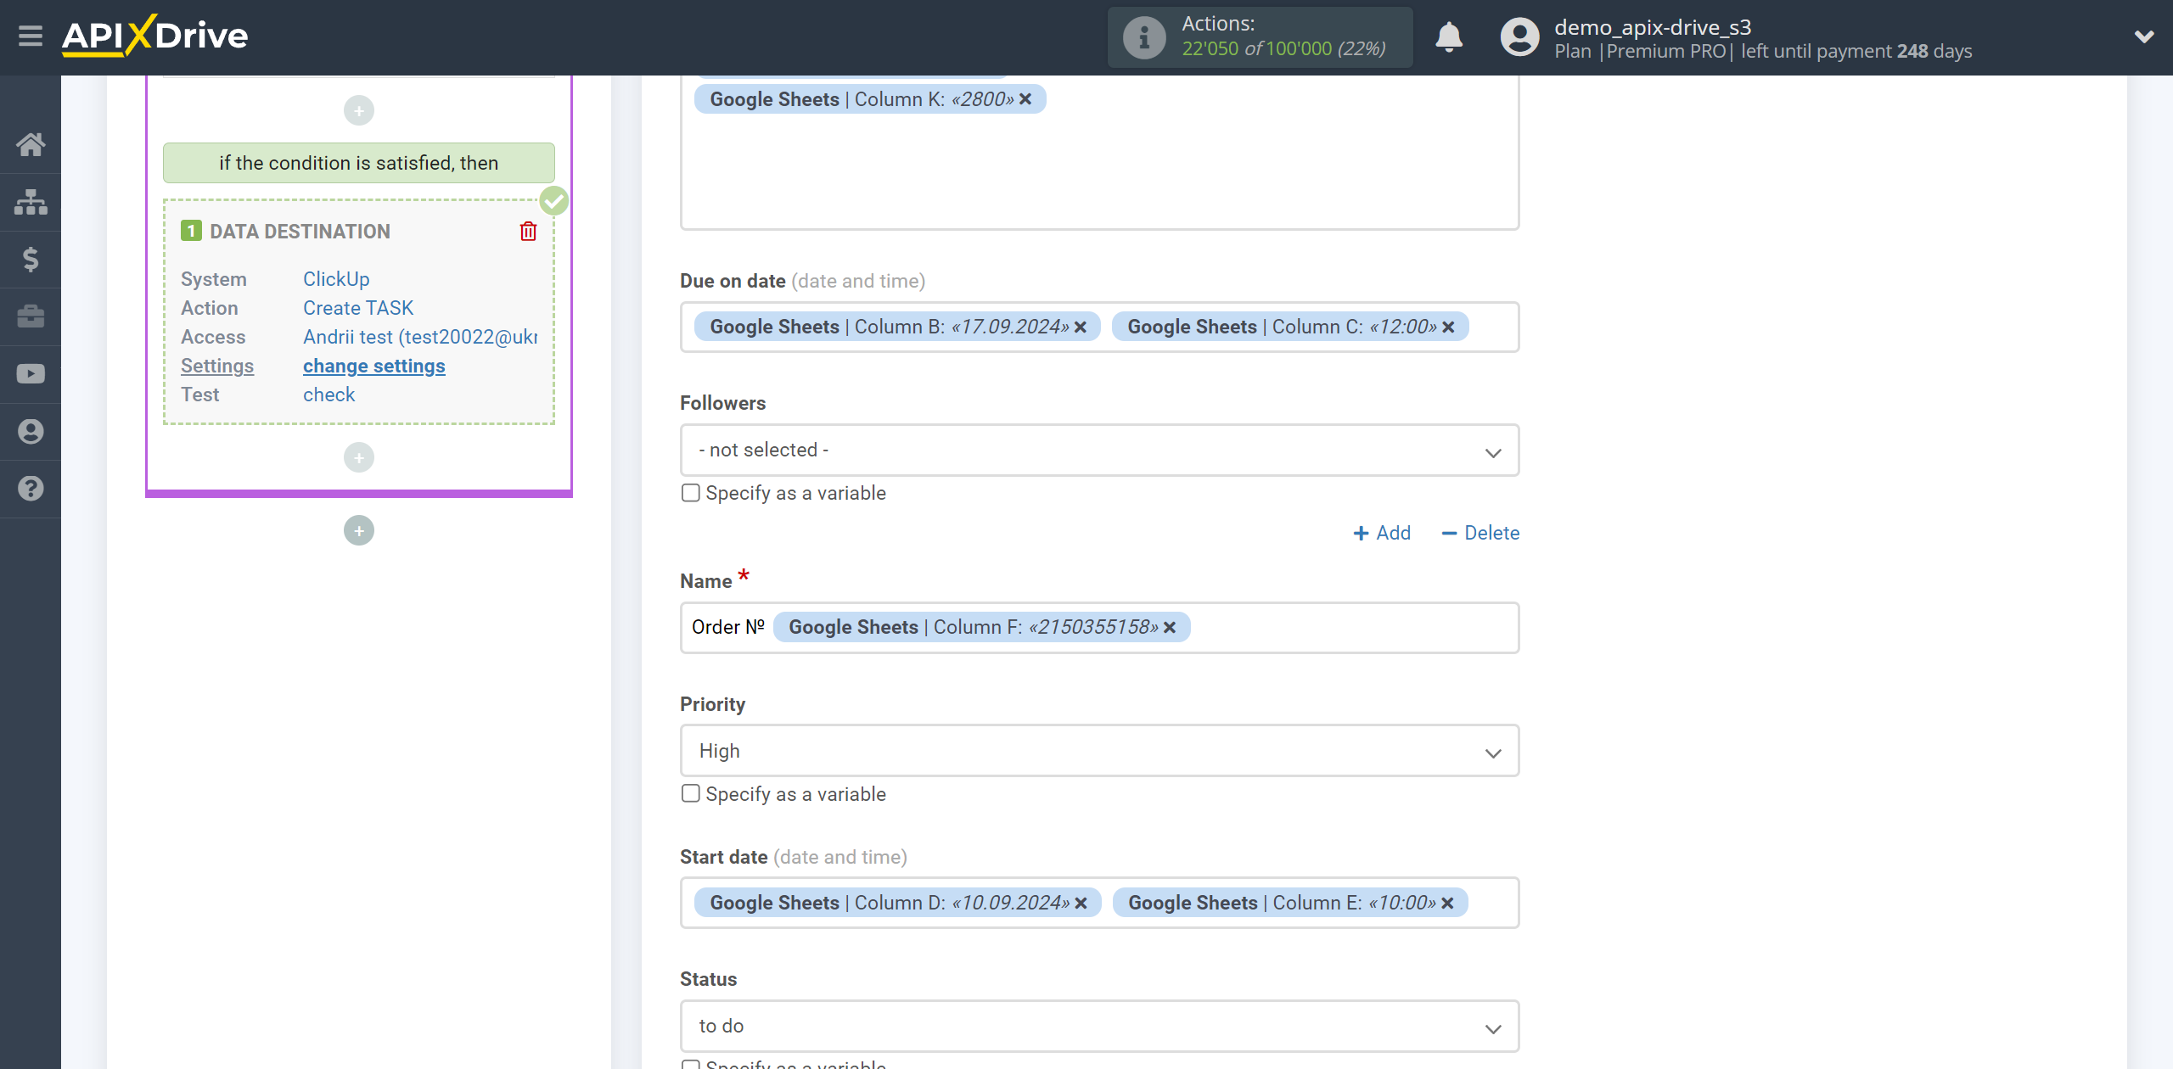Click plus below the purple frame
Viewport: 2173px width, 1069px height.
[x=359, y=530]
